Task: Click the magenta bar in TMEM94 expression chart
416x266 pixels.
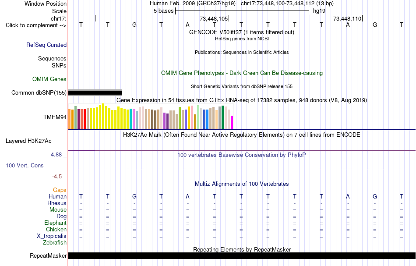Action: (232, 122)
